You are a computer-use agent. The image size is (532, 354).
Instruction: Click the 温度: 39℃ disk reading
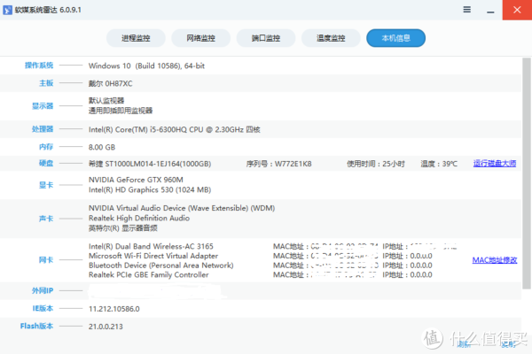point(439,164)
